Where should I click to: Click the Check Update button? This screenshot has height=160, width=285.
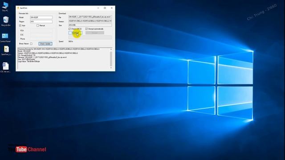click(45, 44)
